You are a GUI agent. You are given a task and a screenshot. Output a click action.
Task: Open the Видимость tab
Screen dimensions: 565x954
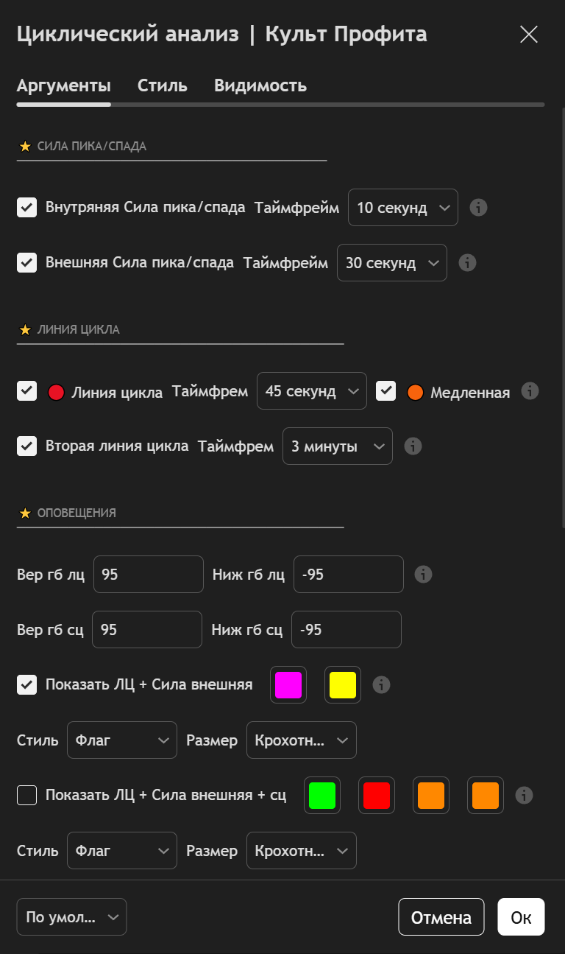click(260, 85)
